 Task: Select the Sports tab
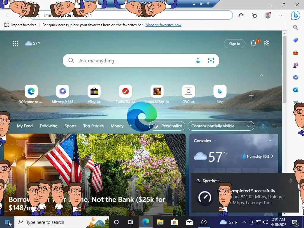(70, 126)
